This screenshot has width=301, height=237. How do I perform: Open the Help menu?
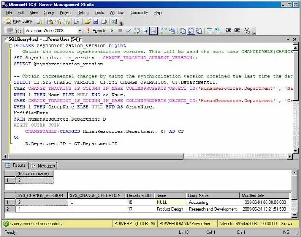pyautogui.click(x=157, y=13)
